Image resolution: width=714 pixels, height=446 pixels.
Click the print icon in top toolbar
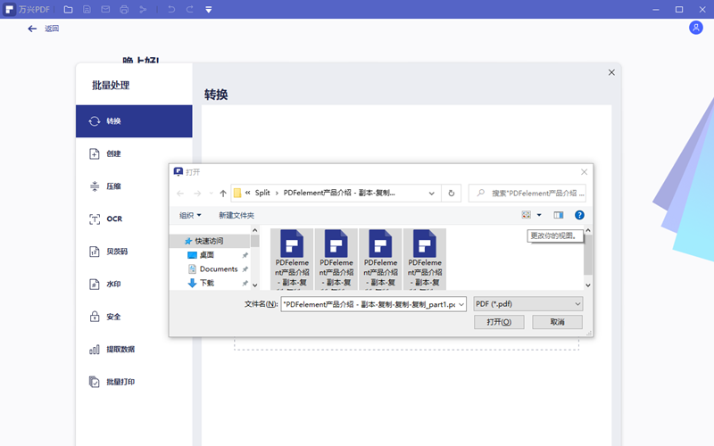[124, 10]
